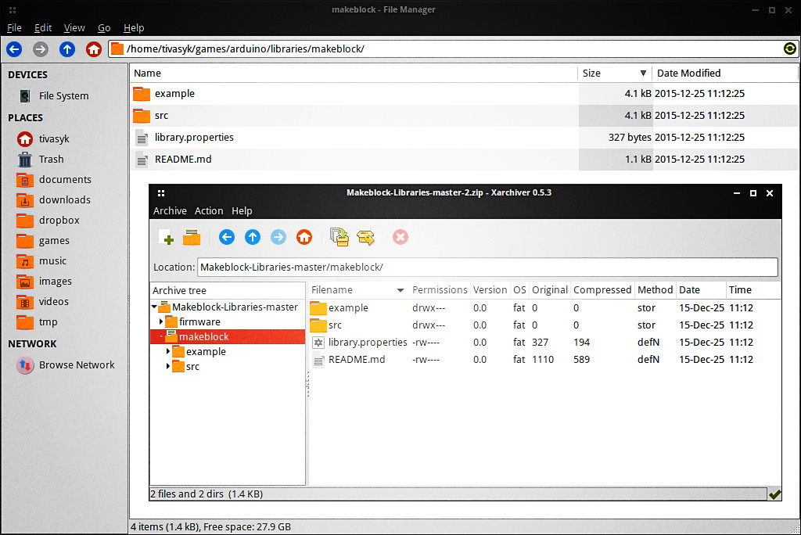Select makeblock node in archive tree
The image size is (801, 535).
click(228, 337)
